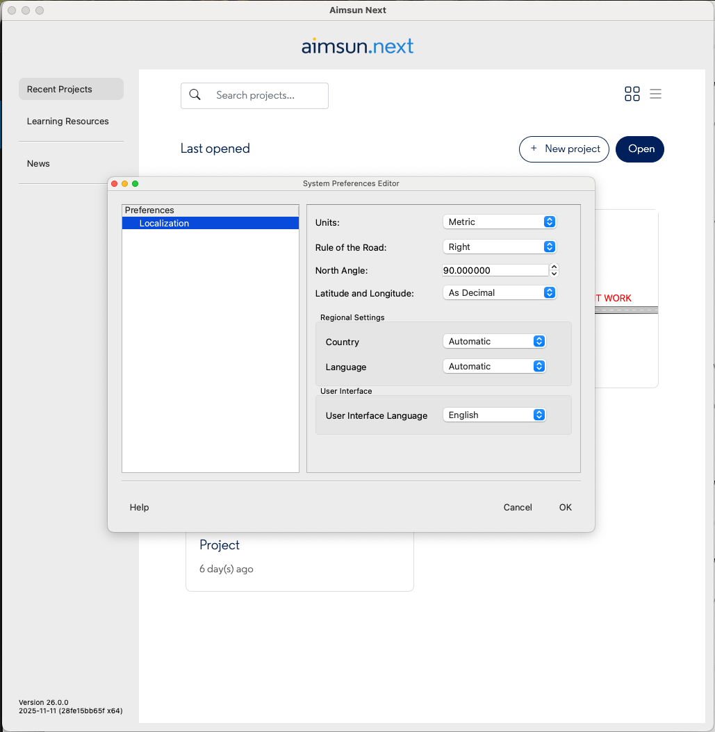Open the Latitude and Longitude format dropdown
Screen dimensions: 715x732
point(499,292)
